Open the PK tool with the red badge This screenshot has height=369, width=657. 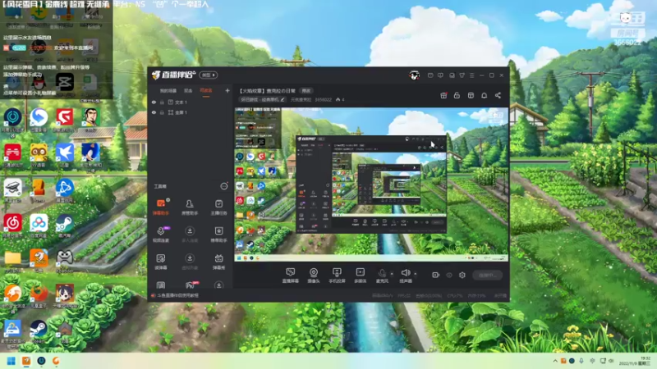tap(191, 285)
